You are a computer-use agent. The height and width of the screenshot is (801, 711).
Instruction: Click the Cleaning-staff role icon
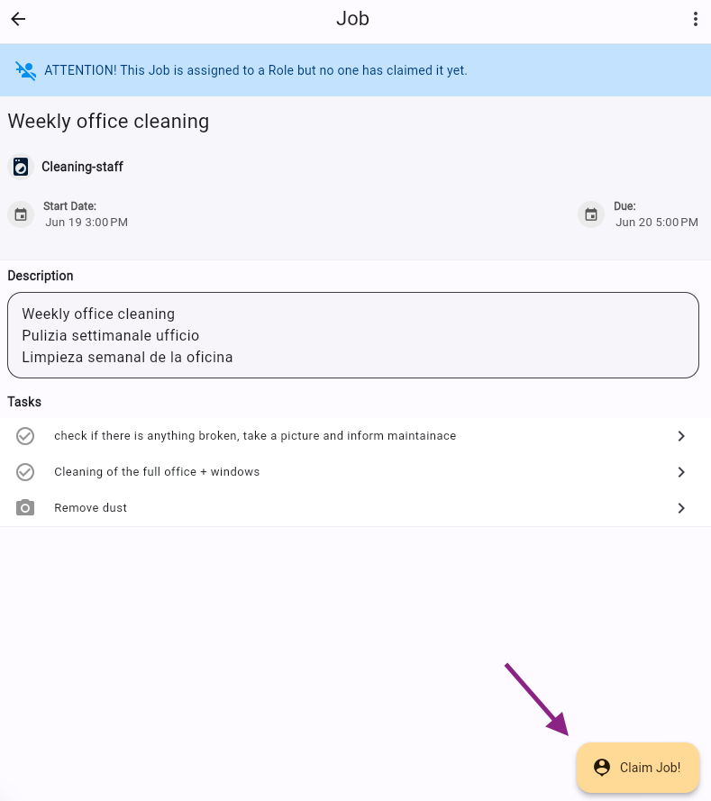coord(21,167)
